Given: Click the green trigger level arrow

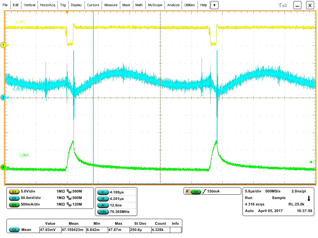Looking at the screenshot, I should (x=312, y=162).
